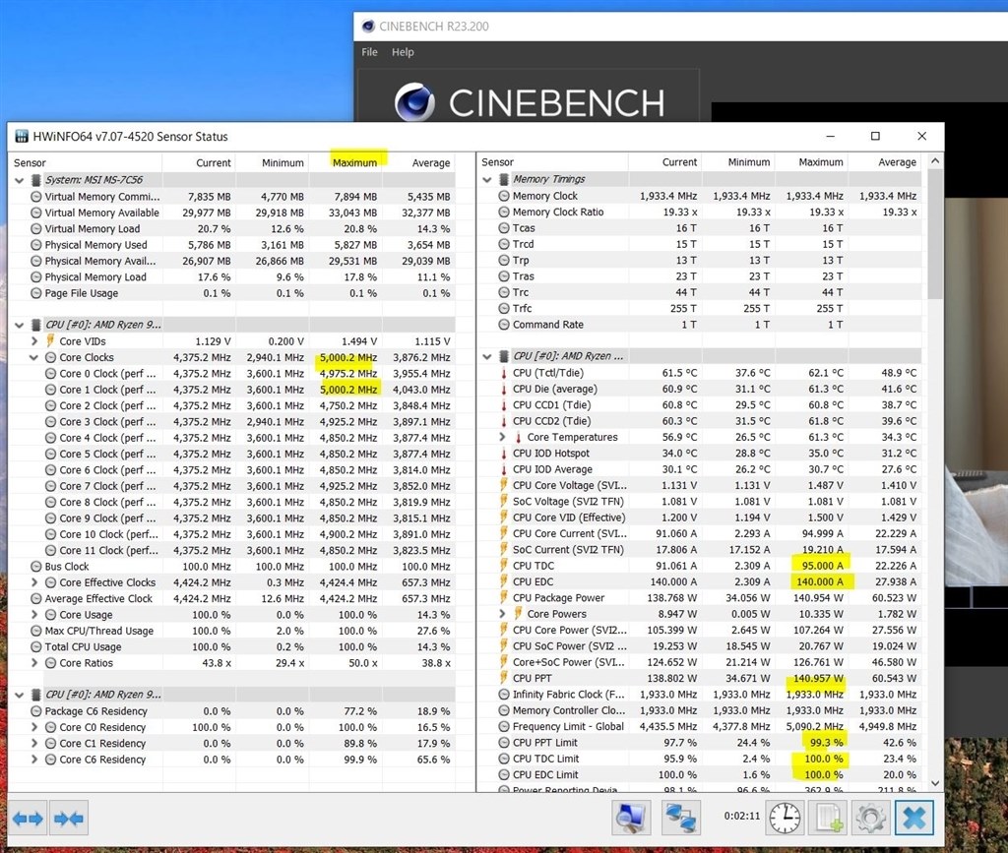Click the Package C6 Residency circle icon
This screenshot has width=1008, height=853.
click(36, 711)
